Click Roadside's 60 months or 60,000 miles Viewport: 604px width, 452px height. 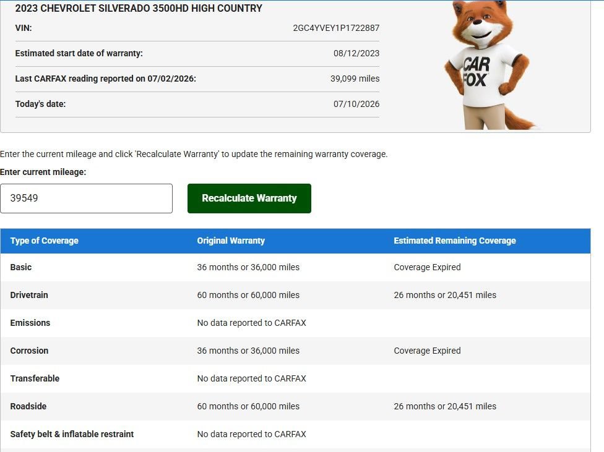pyautogui.click(x=248, y=406)
